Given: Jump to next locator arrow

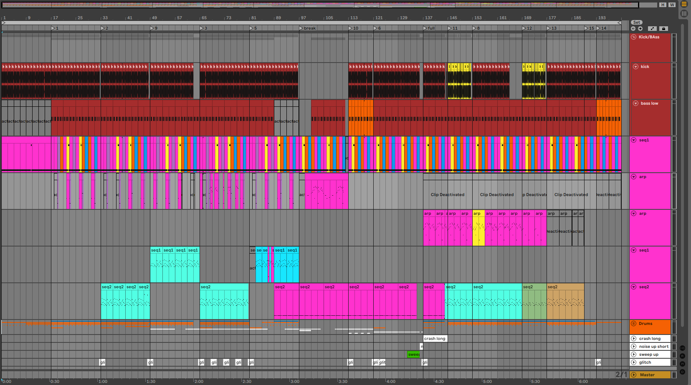Looking at the screenshot, I should (640, 28).
